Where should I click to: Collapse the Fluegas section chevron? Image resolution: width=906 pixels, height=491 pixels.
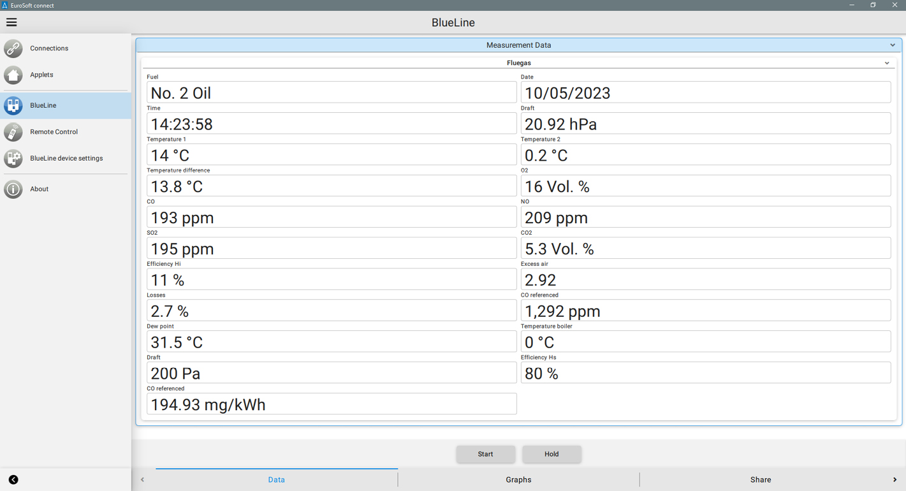coord(887,63)
